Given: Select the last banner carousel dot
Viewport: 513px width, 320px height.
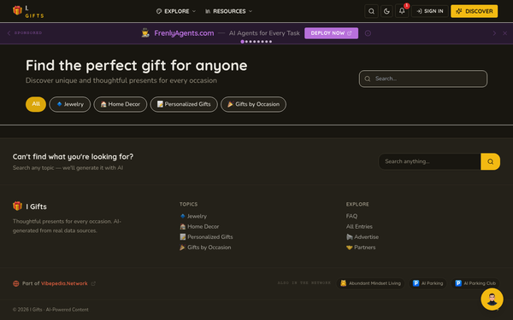Looking at the screenshot, I should 270,42.
